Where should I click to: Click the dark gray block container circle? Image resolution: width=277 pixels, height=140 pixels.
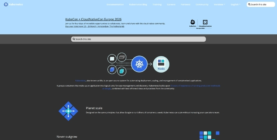[122, 57]
